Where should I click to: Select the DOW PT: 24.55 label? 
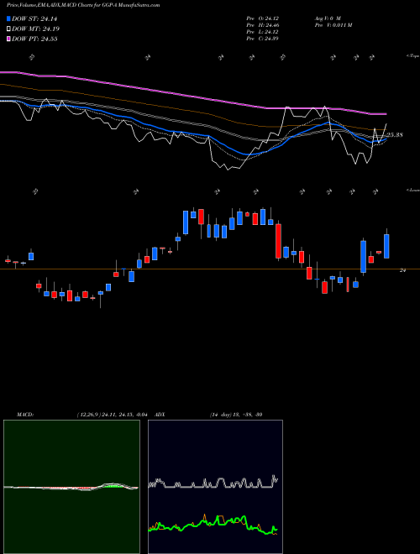[34, 39]
